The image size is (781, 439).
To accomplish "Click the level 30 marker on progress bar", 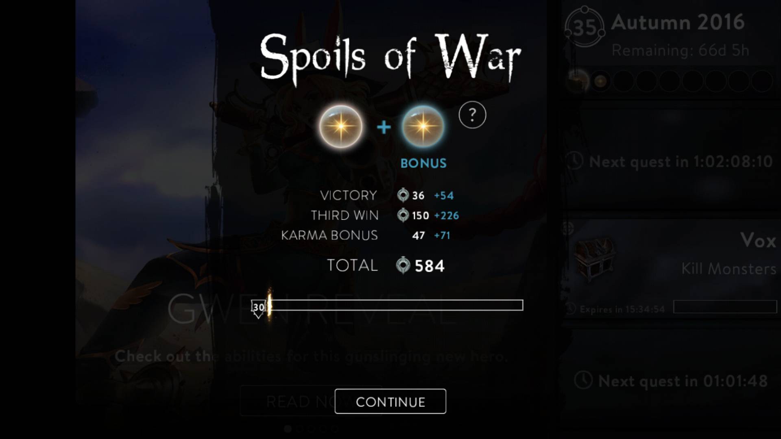I will (258, 309).
